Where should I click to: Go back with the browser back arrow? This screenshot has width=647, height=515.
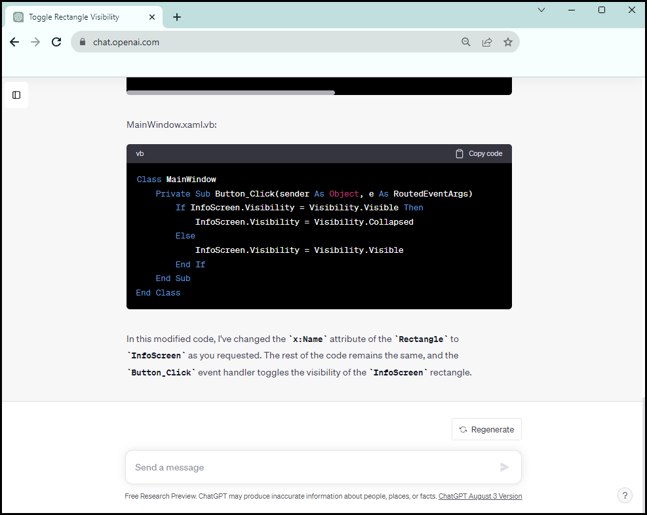click(x=14, y=42)
